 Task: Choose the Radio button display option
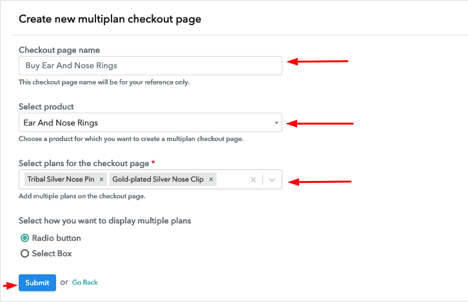pyautogui.click(x=25, y=238)
